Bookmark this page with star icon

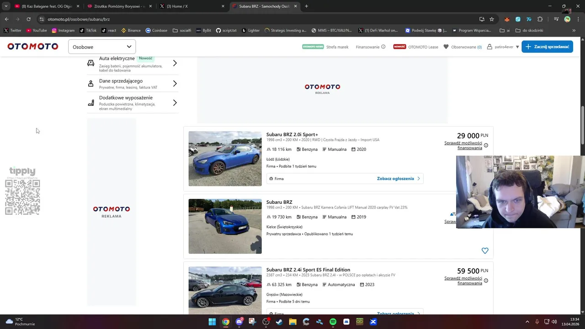(492, 19)
